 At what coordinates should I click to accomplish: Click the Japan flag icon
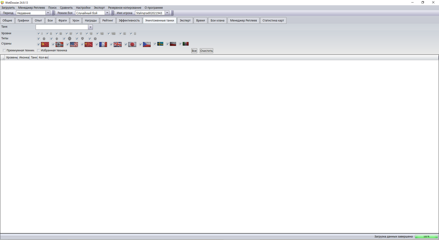132,44
